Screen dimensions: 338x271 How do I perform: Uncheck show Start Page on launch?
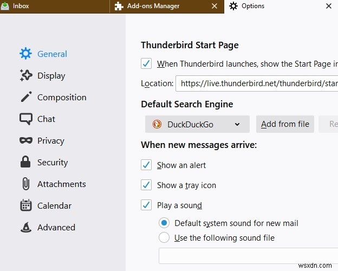coord(146,63)
